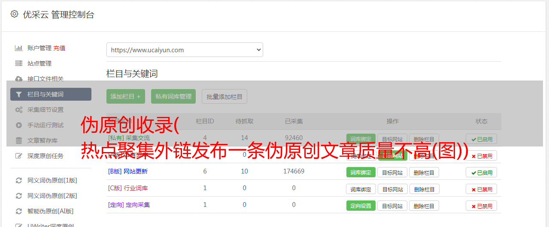The height and width of the screenshot is (227, 549).
Task: Click 词库绑定 in the 行业词库 row
Action: click(x=361, y=189)
